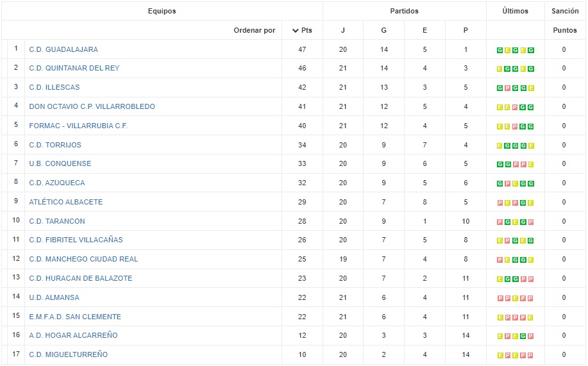Open the U.B. CONQUENSE team page
This screenshot has width=588, height=366.
point(60,163)
